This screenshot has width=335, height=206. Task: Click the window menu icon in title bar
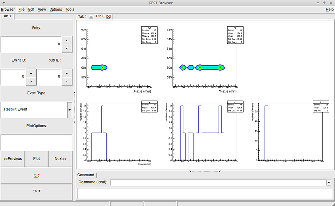[x=4, y=3]
